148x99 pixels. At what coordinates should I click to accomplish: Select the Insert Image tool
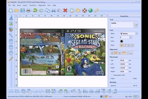click(x=11, y=24)
